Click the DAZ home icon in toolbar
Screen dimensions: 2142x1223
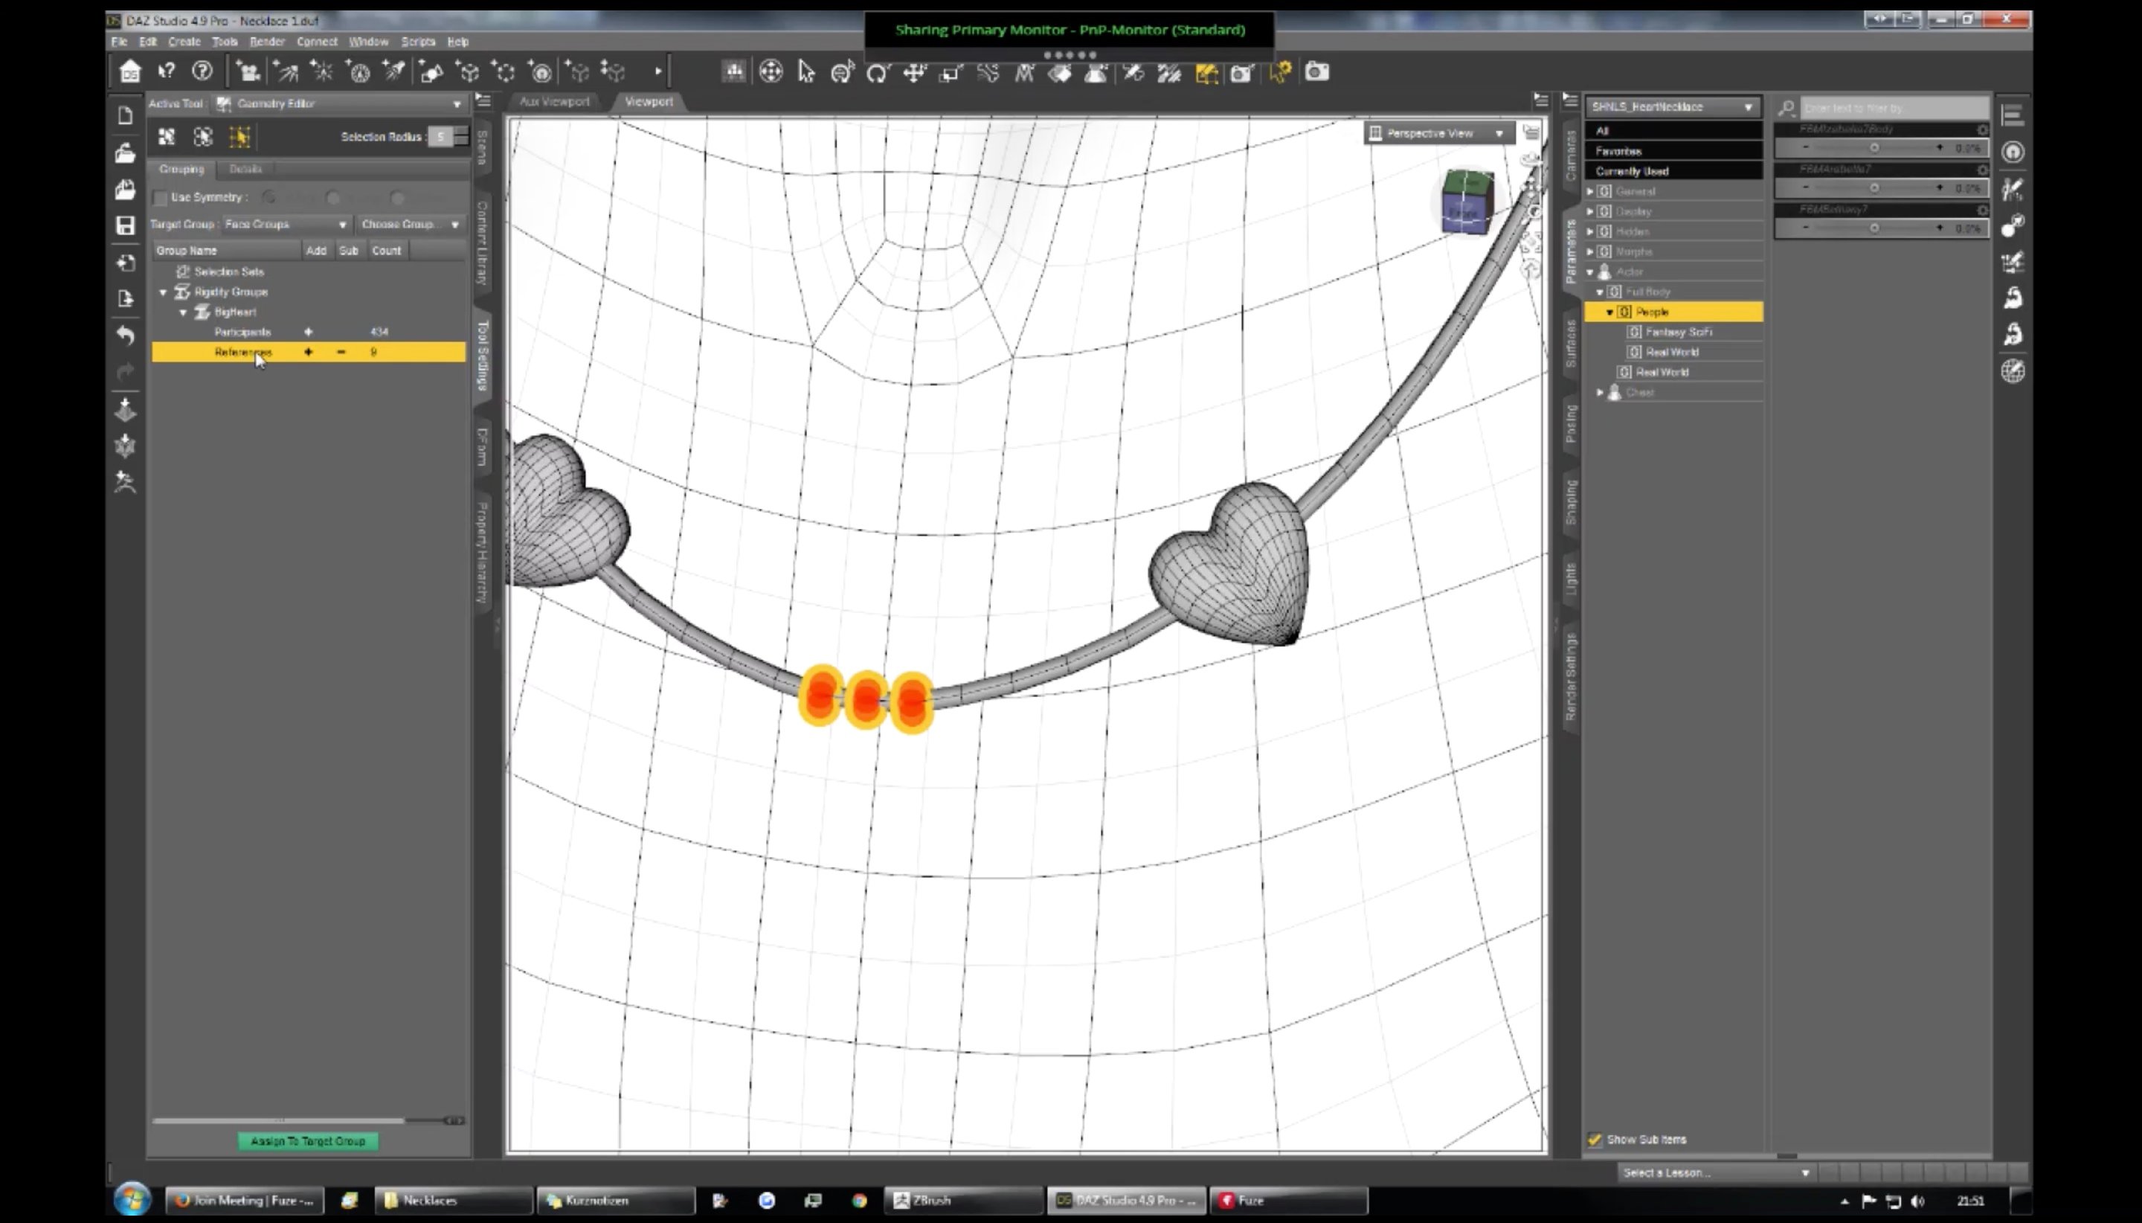coord(129,71)
